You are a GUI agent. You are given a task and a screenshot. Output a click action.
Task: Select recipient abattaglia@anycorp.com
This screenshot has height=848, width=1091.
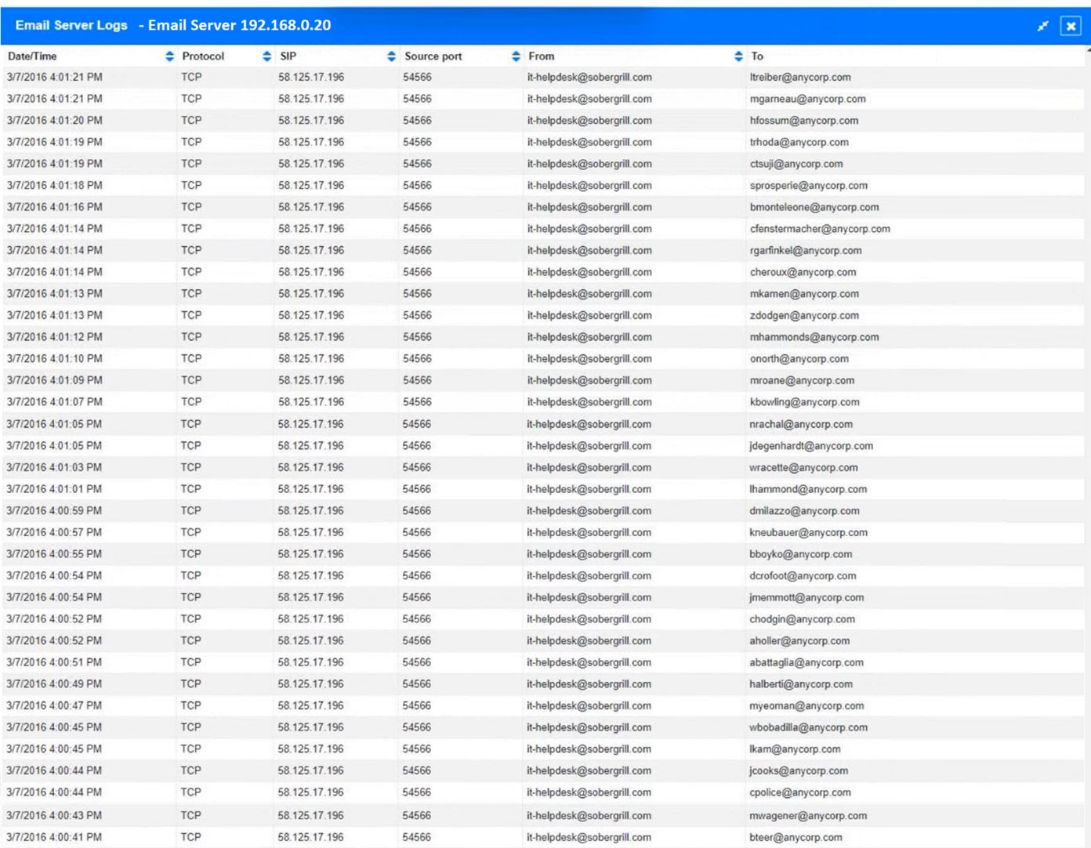click(806, 663)
